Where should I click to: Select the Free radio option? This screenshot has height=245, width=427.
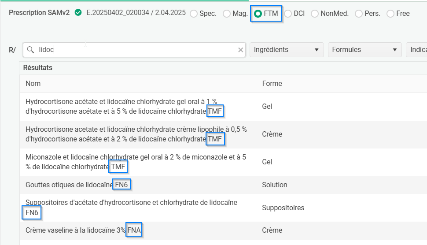pyautogui.click(x=390, y=14)
